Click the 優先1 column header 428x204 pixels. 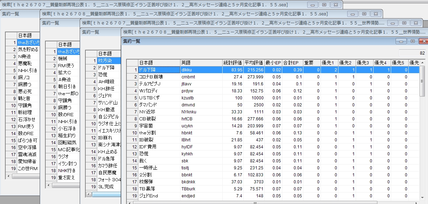pos(329,63)
